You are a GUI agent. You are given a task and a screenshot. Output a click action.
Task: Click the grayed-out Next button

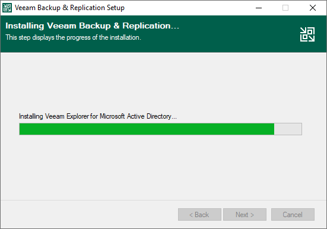point(245,214)
